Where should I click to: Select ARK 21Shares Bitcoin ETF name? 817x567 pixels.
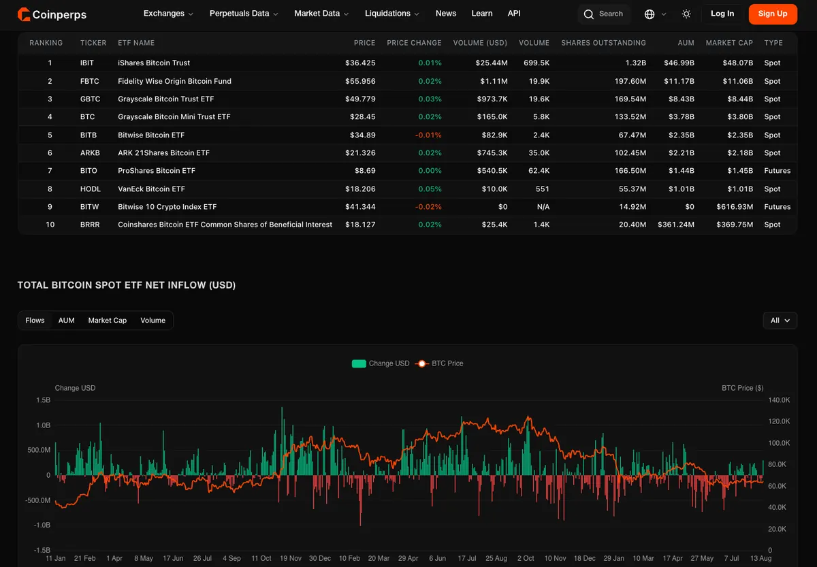(163, 153)
